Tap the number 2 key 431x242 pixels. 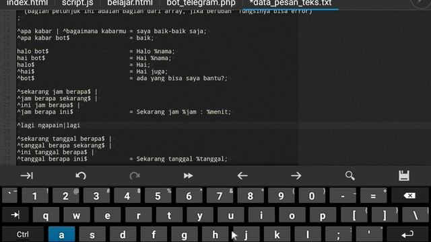pos(66,196)
